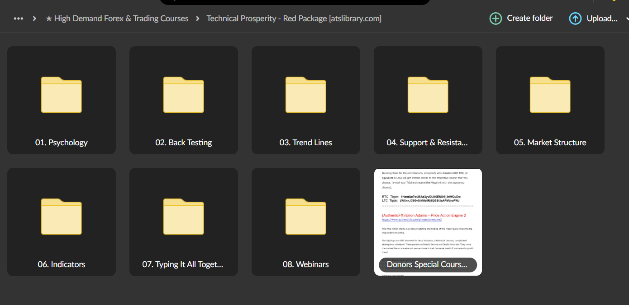Viewport: 629px width, 305px height.
Task: Open the 06. Indicators folder
Action: (x=61, y=222)
